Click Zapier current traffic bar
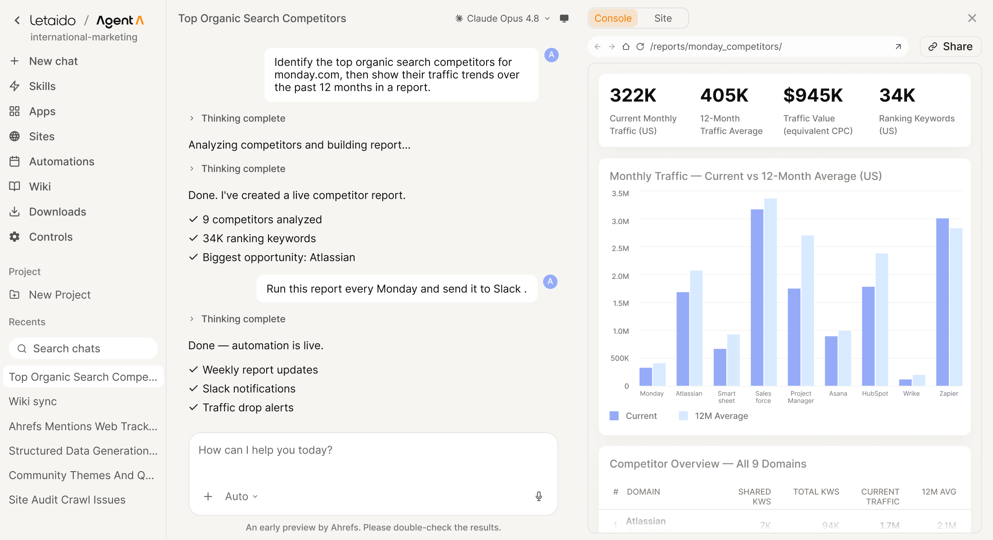The width and height of the screenshot is (993, 540). tap(942, 302)
